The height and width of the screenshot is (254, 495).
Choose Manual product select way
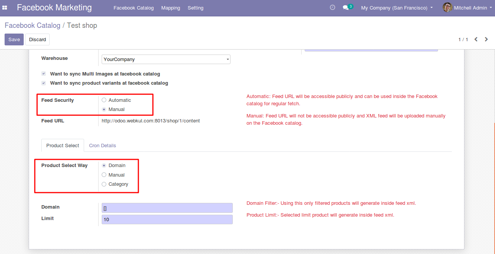pyautogui.click(x=104, y=175)
